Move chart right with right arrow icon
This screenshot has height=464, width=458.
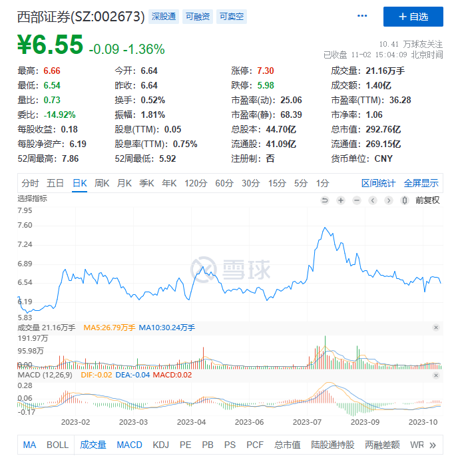pos(389,200)
